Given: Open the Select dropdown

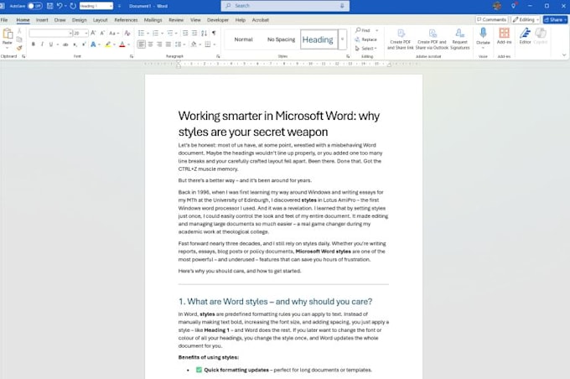Looking at the screenshot, I should 366,48.
